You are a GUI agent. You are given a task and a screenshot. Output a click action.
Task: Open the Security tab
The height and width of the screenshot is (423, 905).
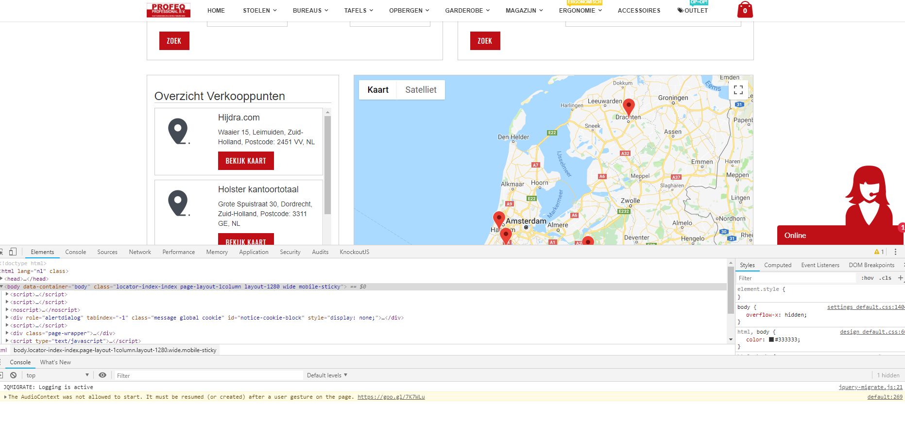pos(290,252)
